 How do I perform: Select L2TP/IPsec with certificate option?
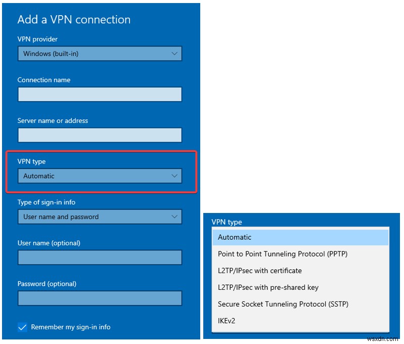pos(300,271)
